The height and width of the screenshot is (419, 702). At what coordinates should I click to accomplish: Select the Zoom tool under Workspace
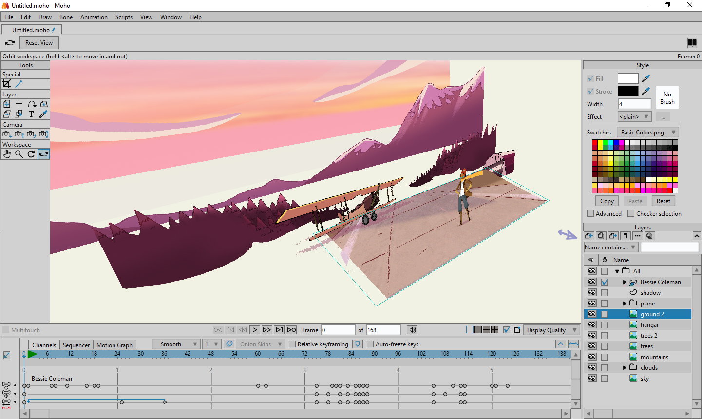click(19, 154)
